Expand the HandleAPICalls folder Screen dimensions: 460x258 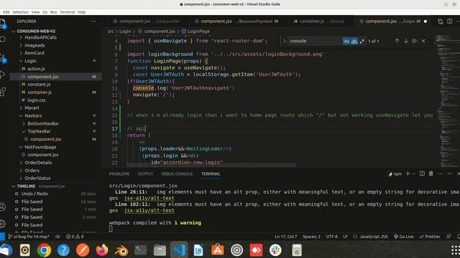pyautogui.click(x=41, y=37)
